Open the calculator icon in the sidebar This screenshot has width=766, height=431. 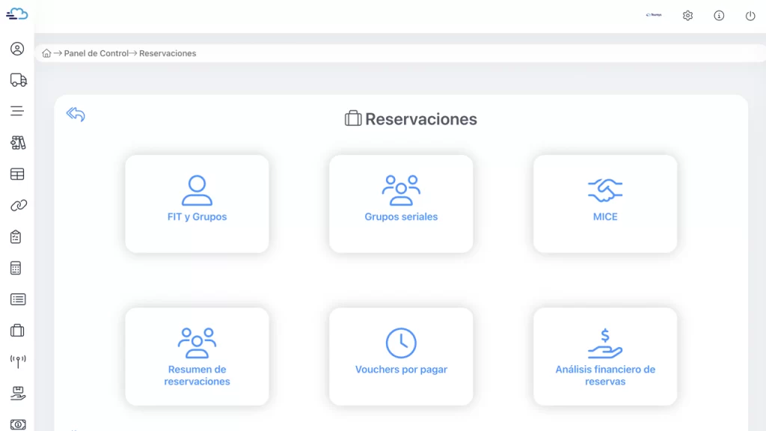tap(16, 267)
